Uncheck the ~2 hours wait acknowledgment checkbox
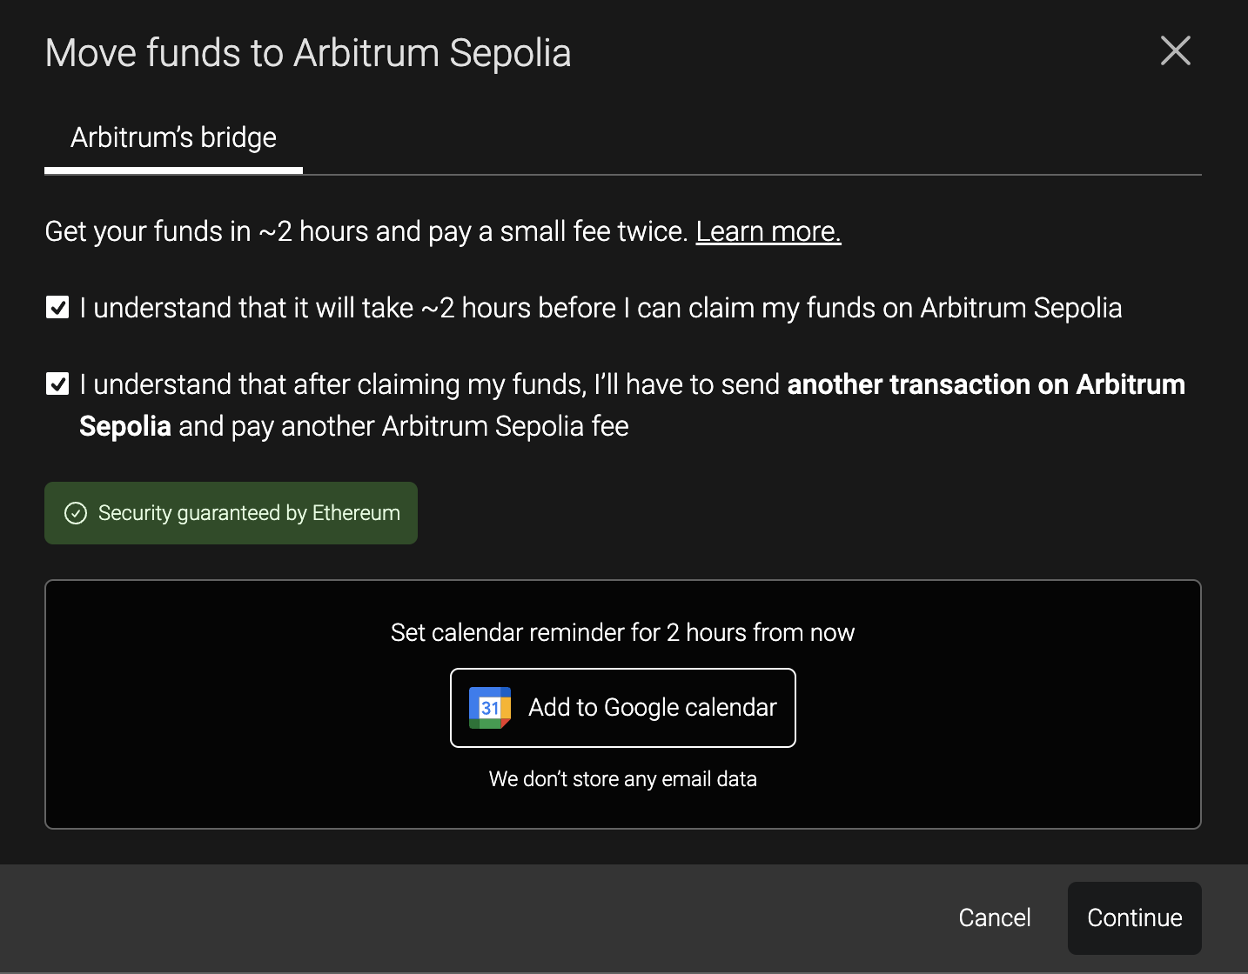The image size is (1248, 974). tap(57, 308)
